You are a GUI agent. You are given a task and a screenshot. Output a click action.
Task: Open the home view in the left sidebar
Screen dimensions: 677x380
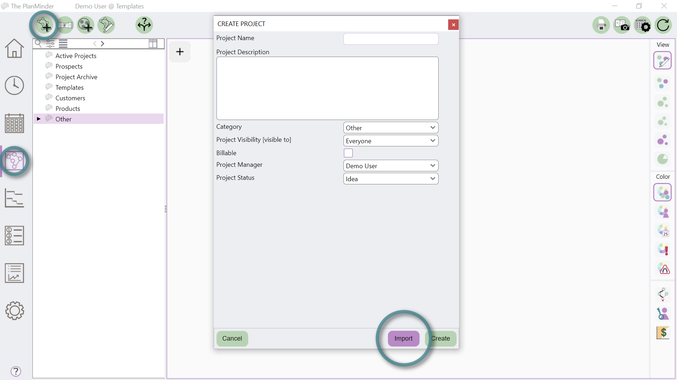pyautogui.click(x=14, y=48)
